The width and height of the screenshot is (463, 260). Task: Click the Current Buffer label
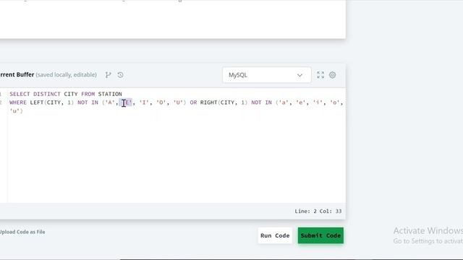coord(17,74)
